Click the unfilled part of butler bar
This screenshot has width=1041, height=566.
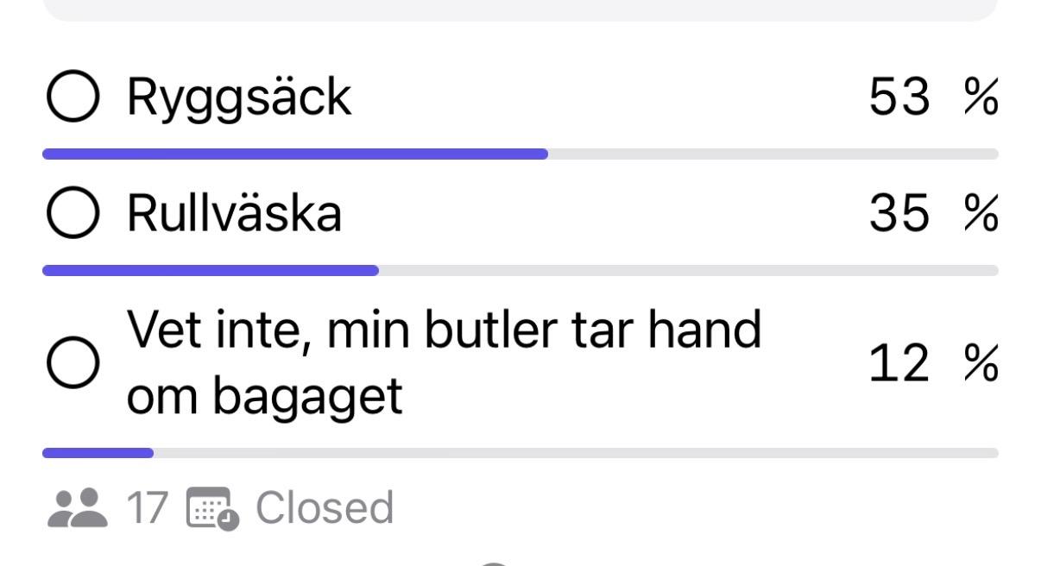(576, 452)
